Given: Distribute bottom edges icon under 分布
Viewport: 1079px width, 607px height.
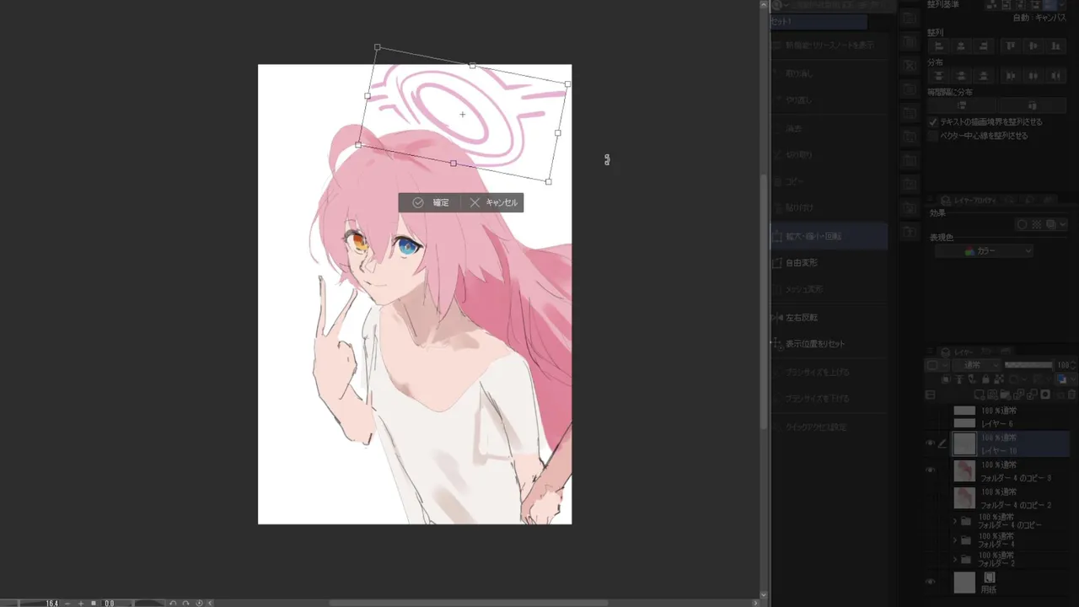Looking at the screenshot, I should [984, 76].
